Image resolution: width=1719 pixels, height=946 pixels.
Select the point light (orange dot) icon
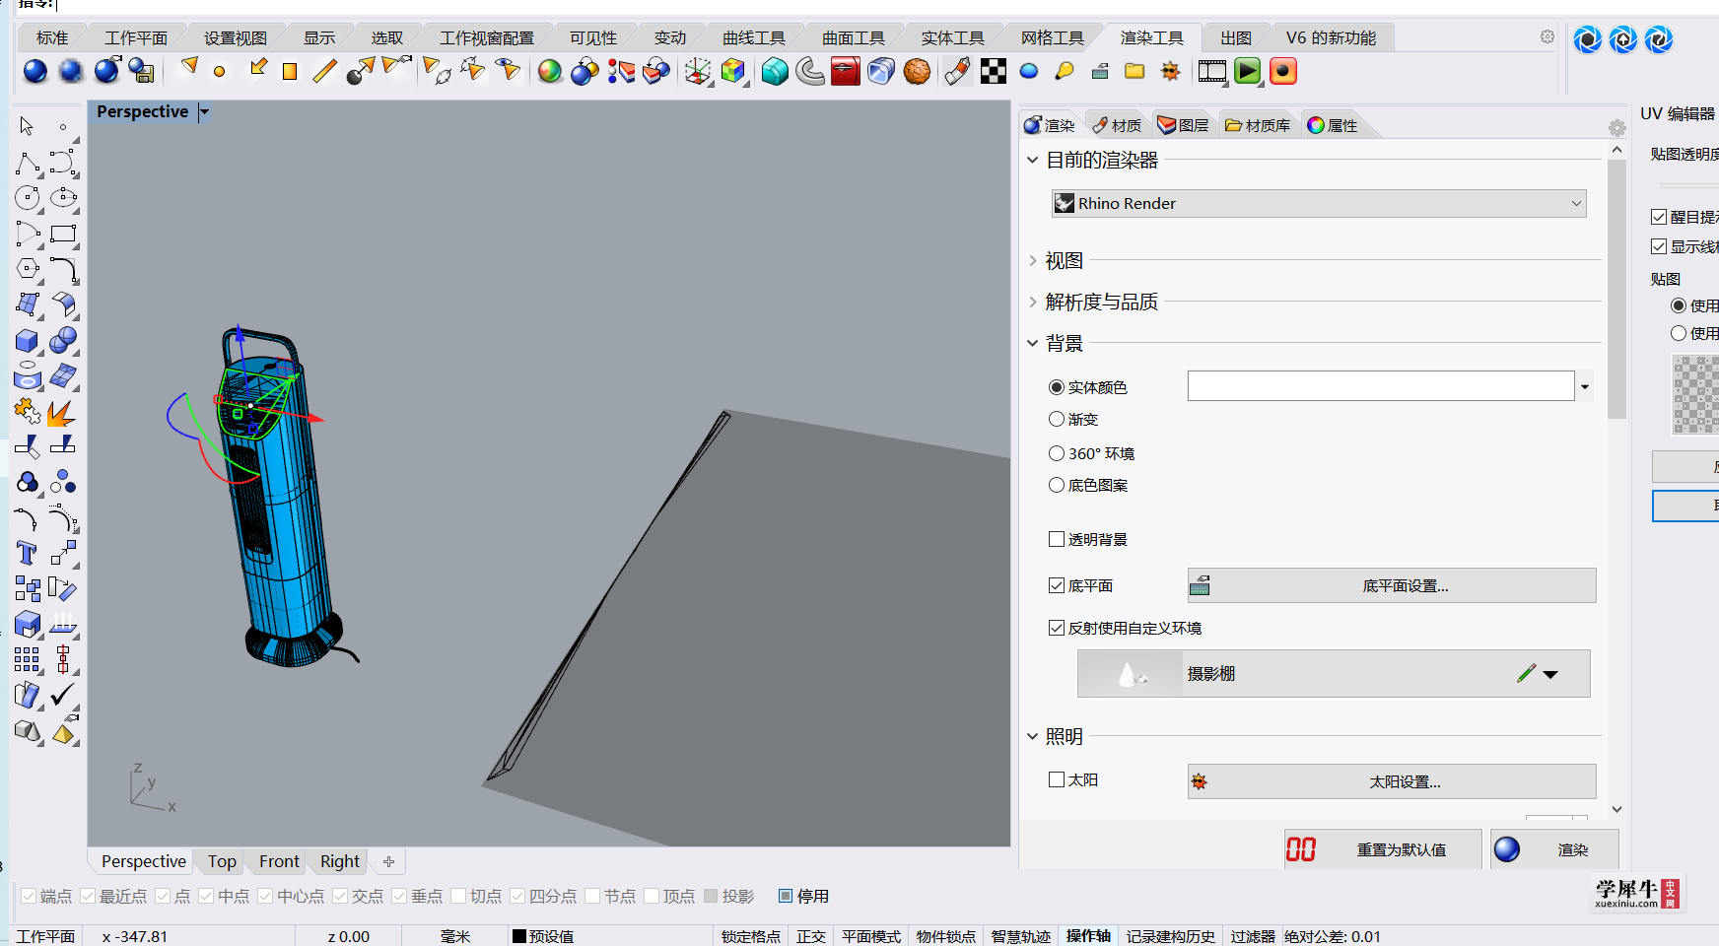click(x=220, y=71)
